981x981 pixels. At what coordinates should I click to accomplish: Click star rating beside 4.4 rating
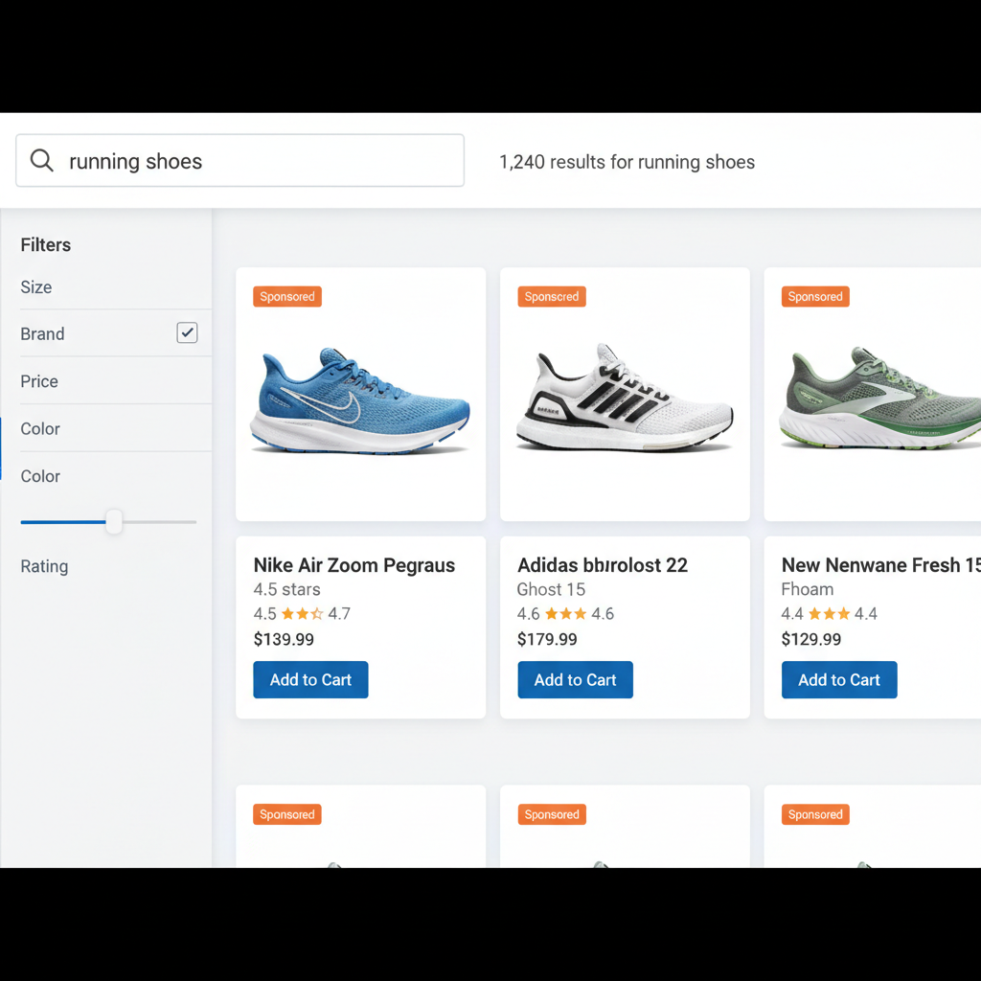[x=829, y=613]
